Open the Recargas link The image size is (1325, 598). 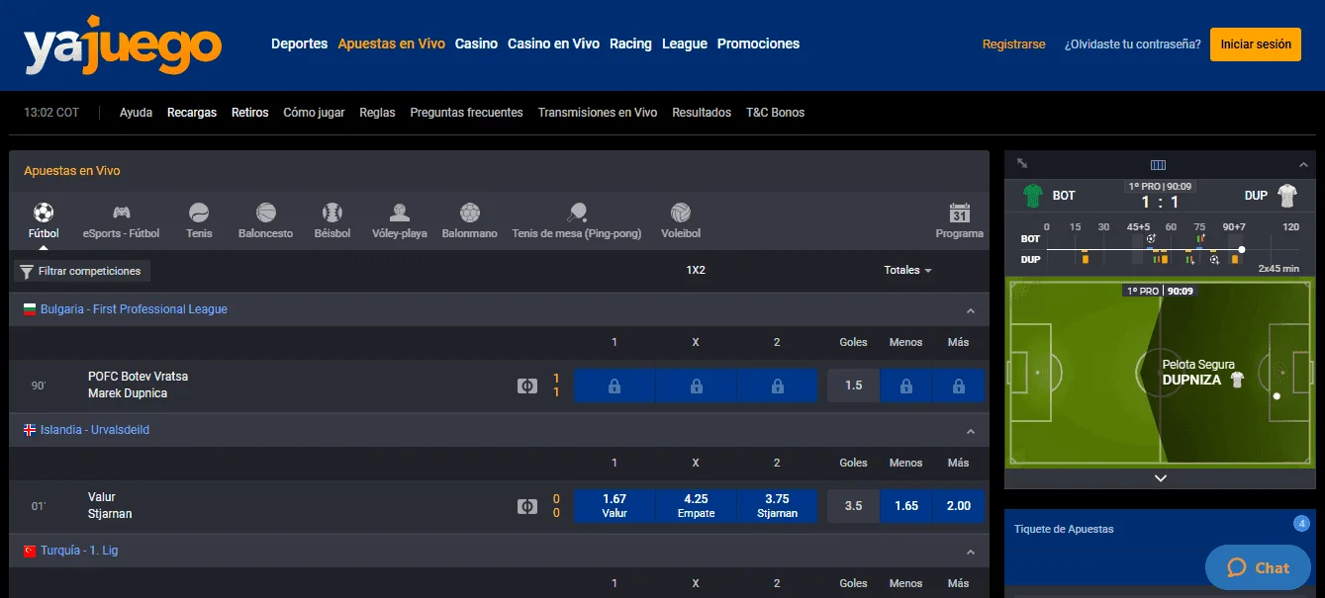click(x=192, y=113)
